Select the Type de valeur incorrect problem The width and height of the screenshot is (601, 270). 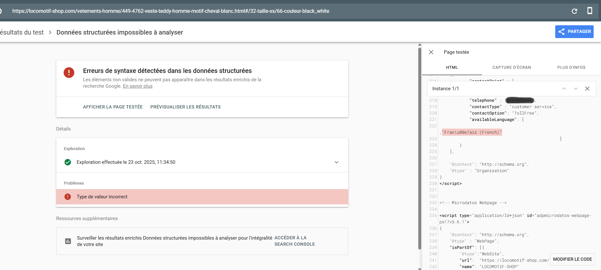(x=202, y=197)
